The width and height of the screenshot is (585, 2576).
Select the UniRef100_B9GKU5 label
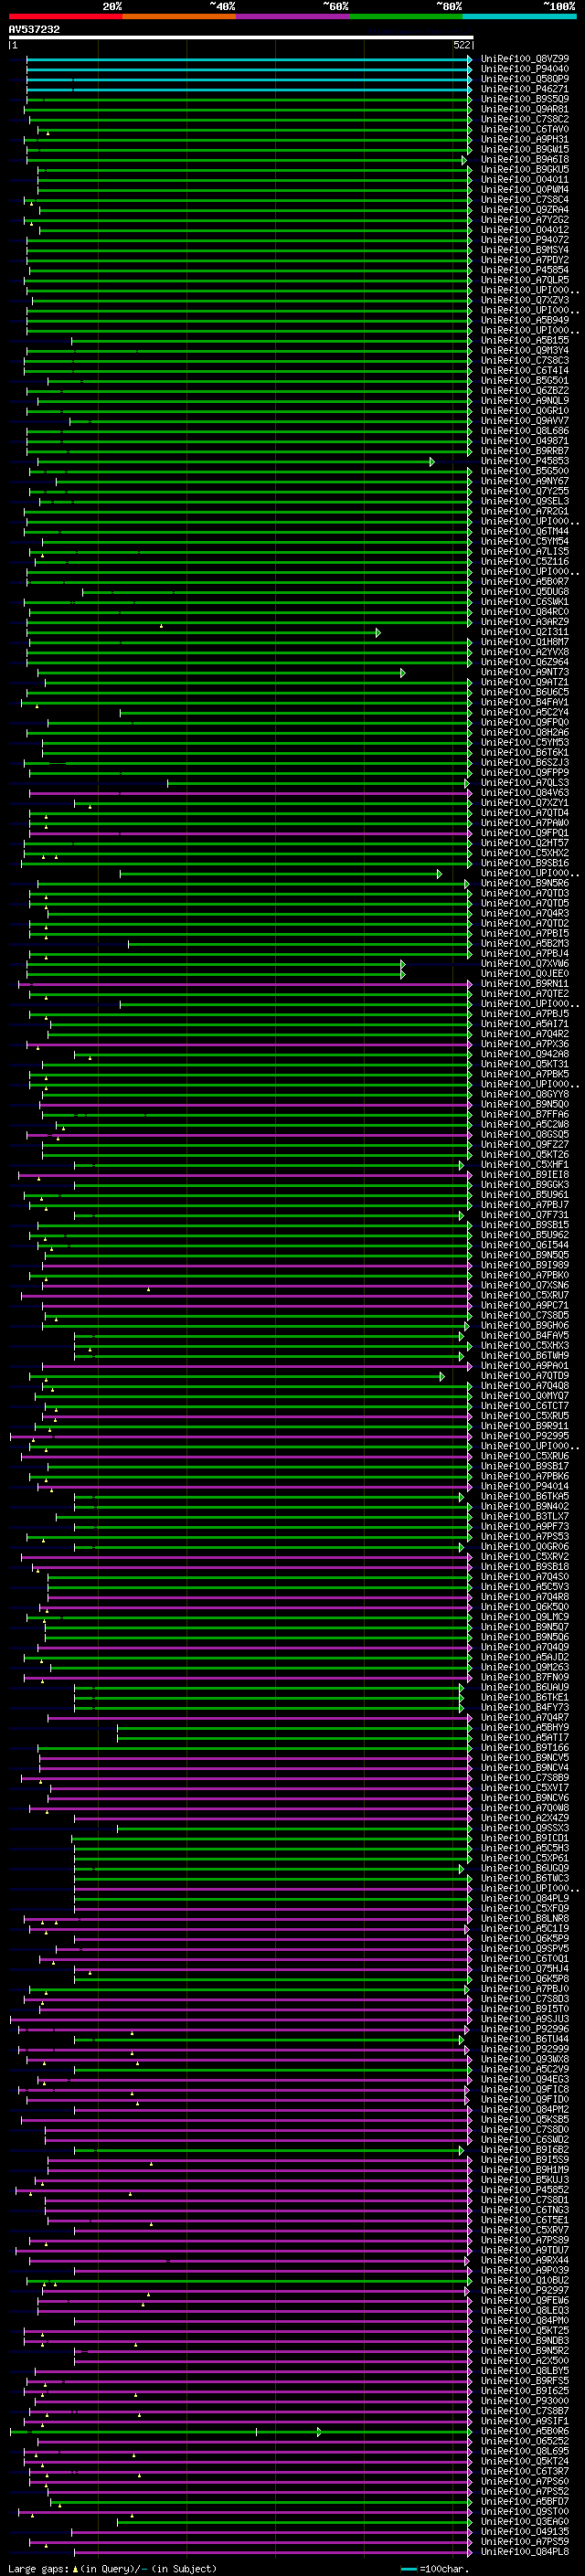pos(524,170)
